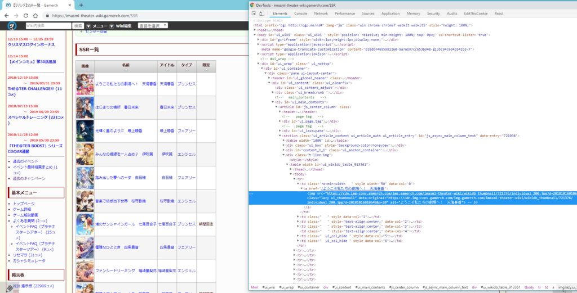577x293 pixels.
Task: Expand the div gc-iframe node
Action: (x=258, y=40)
